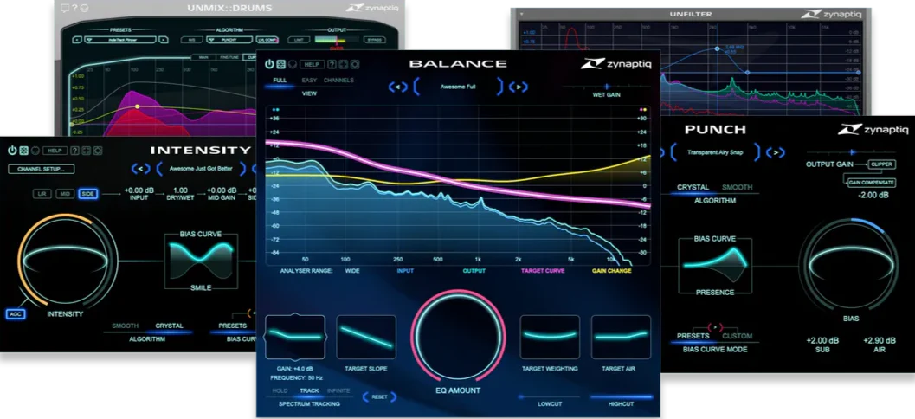915x419 pixels.
Task: Click the EQ AMOUNT knob in Balance
Action: 458,336
